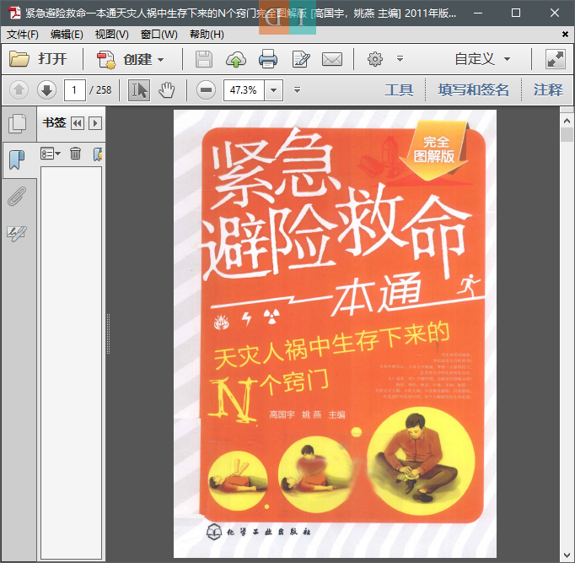Open the 工具 panel
This screenshot has width=575, height=563.
coord(399,89)
